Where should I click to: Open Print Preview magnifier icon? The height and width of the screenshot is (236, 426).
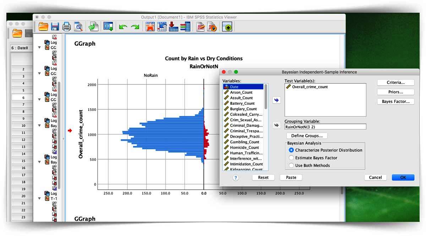[x=78, y=27]
